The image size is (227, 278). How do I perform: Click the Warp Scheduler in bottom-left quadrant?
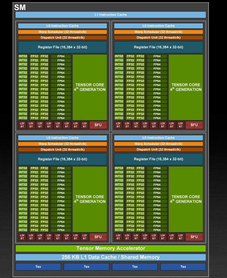pyautogui.click(x=63, y=144)
